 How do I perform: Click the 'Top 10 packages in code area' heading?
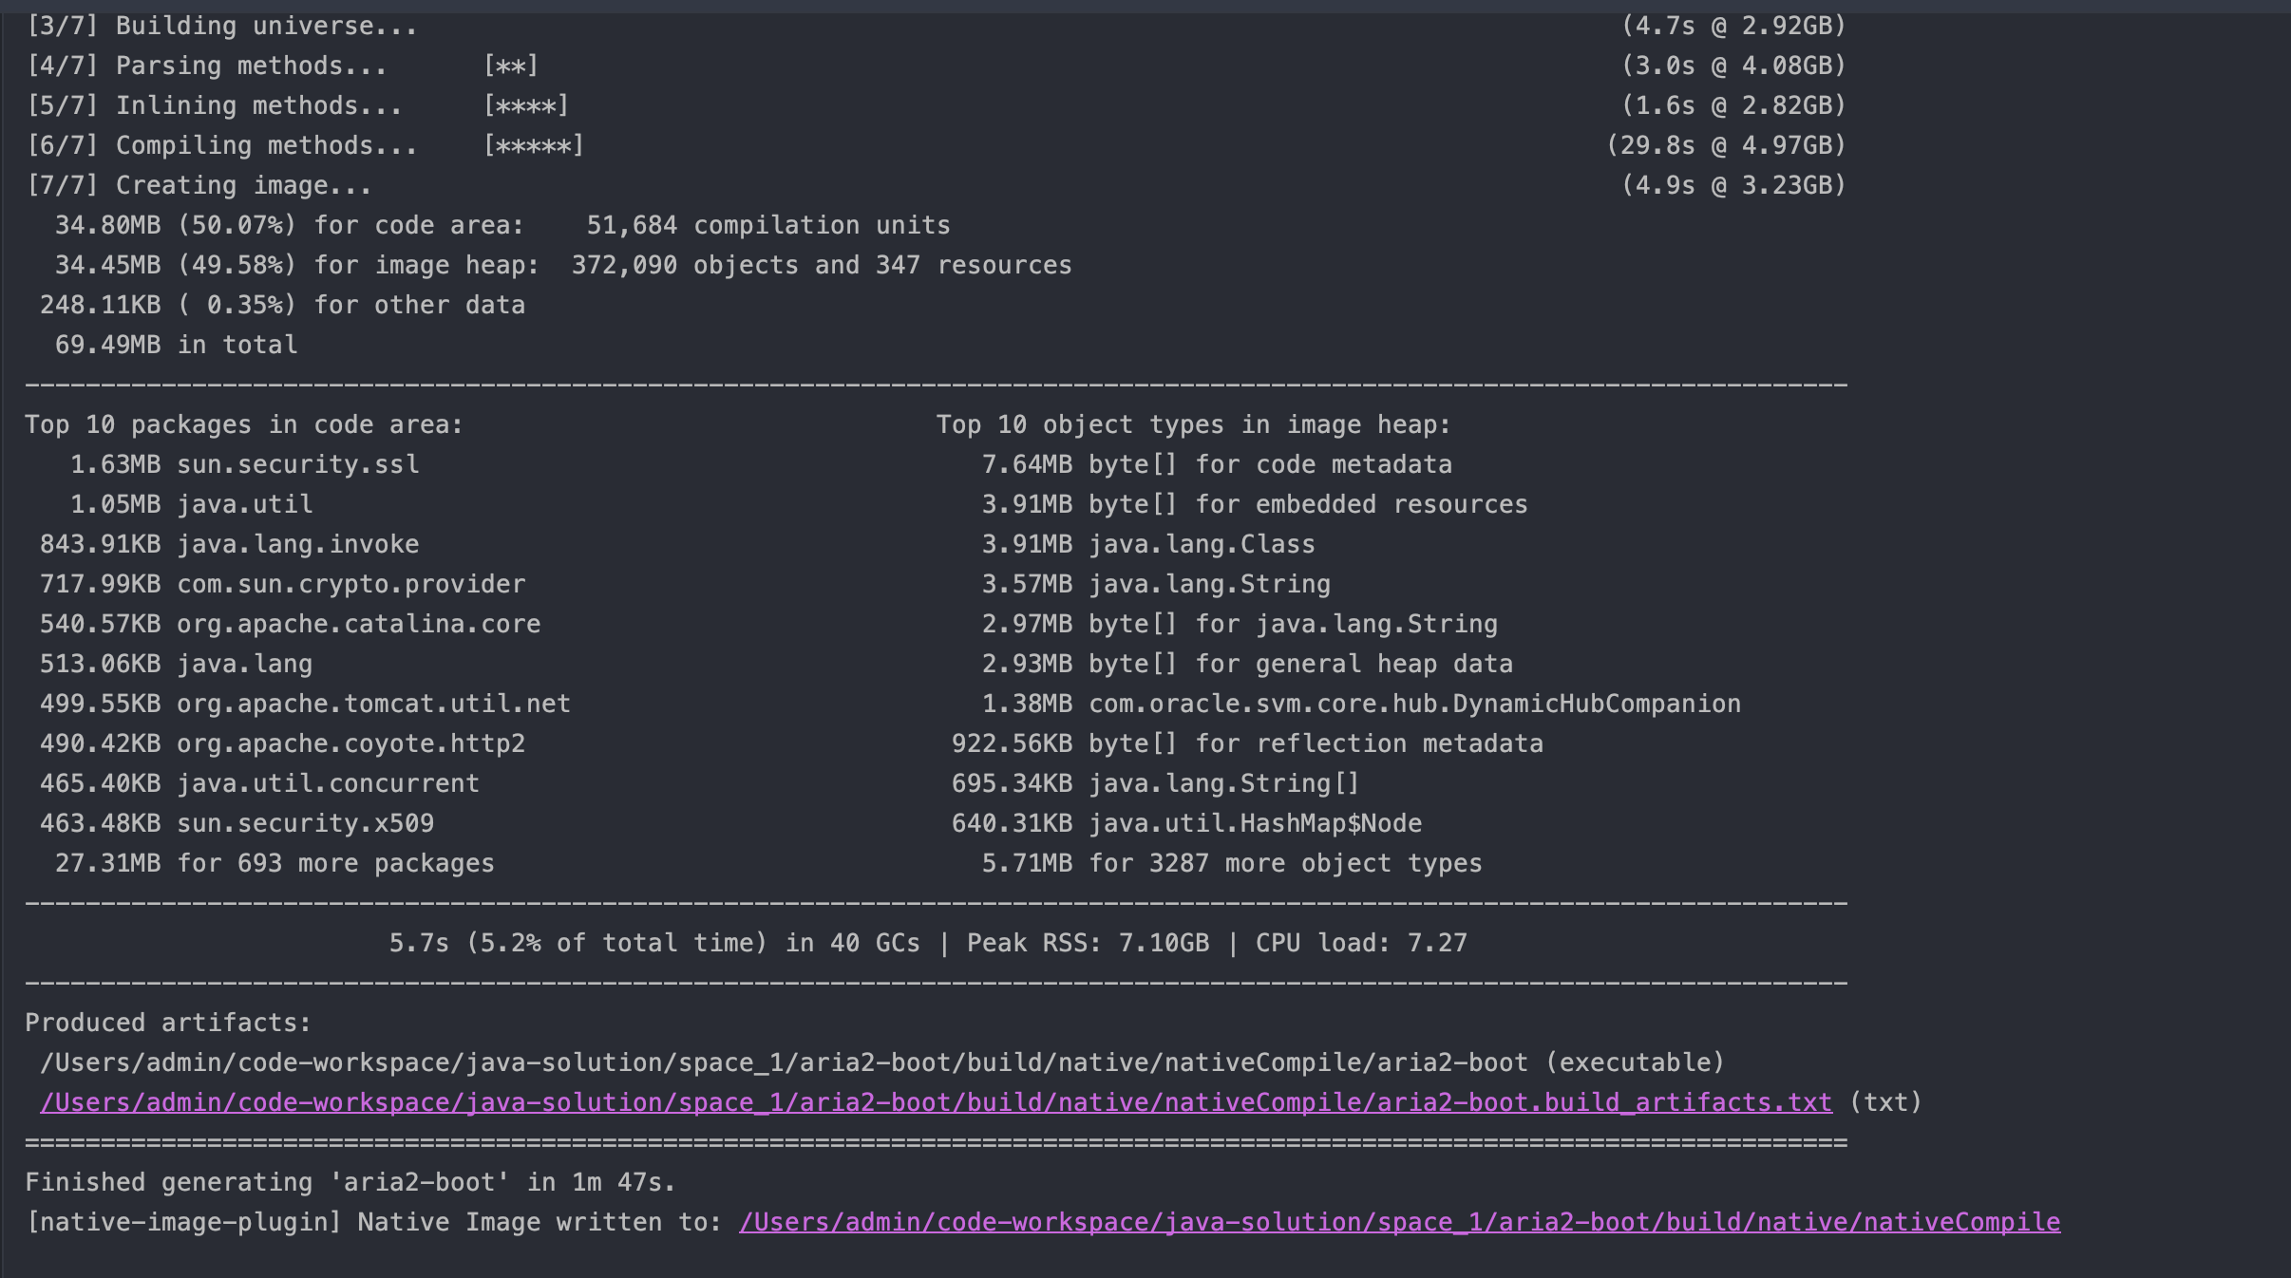click(244, 424)
